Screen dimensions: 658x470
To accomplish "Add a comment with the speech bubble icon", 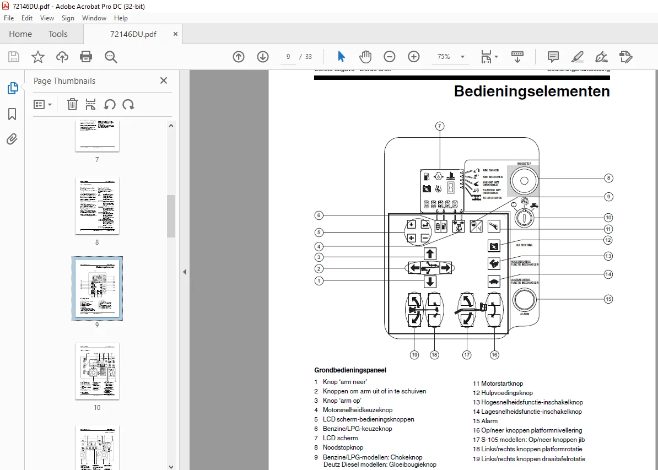I will (x=553, y=57).
